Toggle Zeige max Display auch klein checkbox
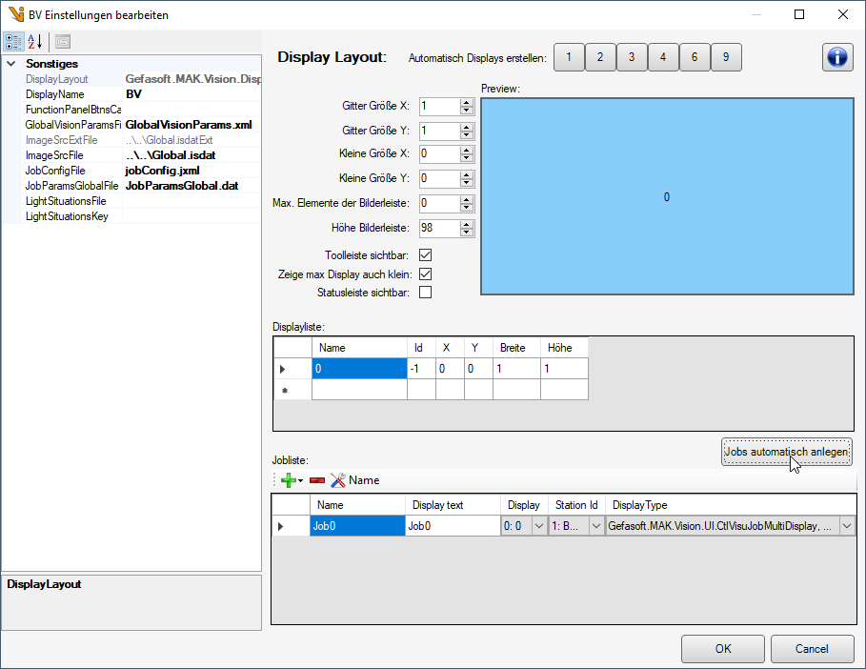 pyautogui.click(x=425, y=274)
